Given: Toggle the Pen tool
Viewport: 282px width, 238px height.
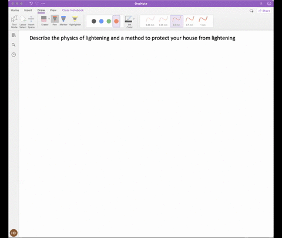Looking at the screenshot, I should pos(55,21).
